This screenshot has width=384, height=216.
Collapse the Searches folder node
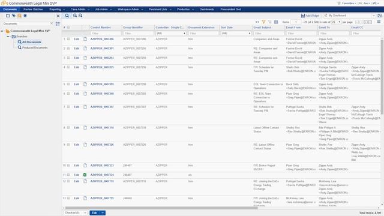tap(8, 37)
